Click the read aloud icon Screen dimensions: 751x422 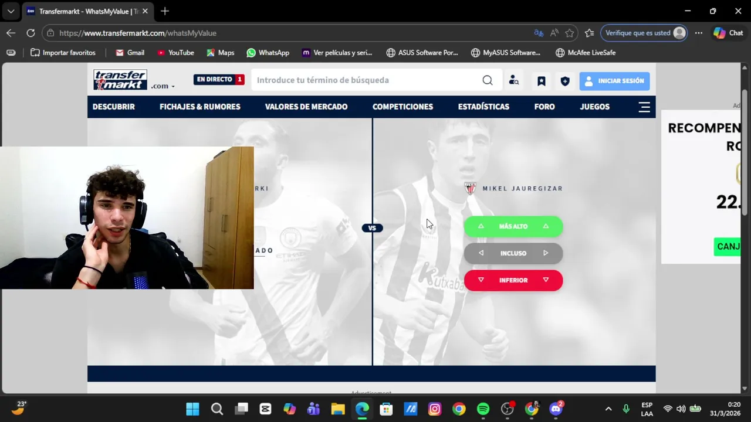click(554, 33)
